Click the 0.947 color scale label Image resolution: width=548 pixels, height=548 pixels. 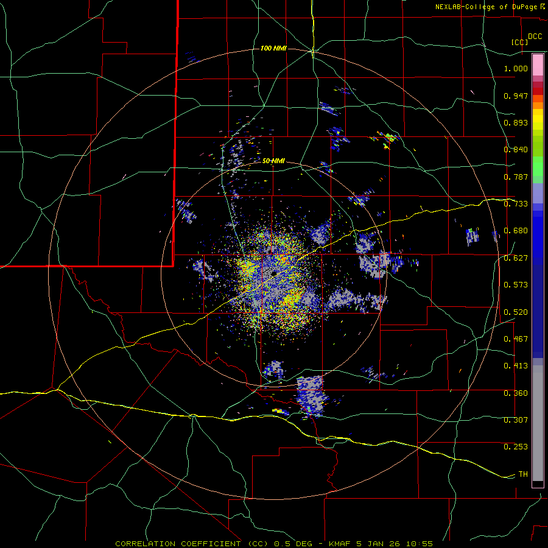tap(516, 96)
